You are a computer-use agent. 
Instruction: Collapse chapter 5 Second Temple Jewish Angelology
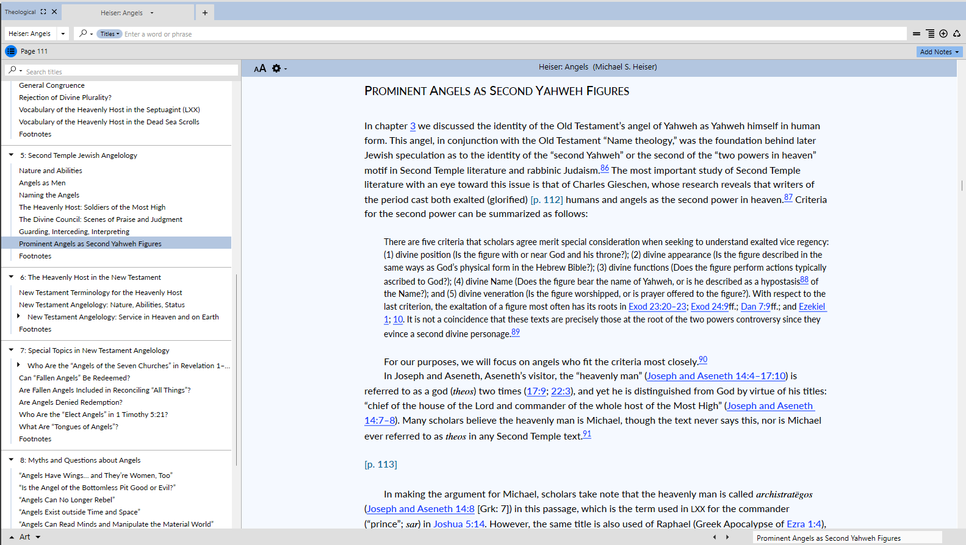11,155
